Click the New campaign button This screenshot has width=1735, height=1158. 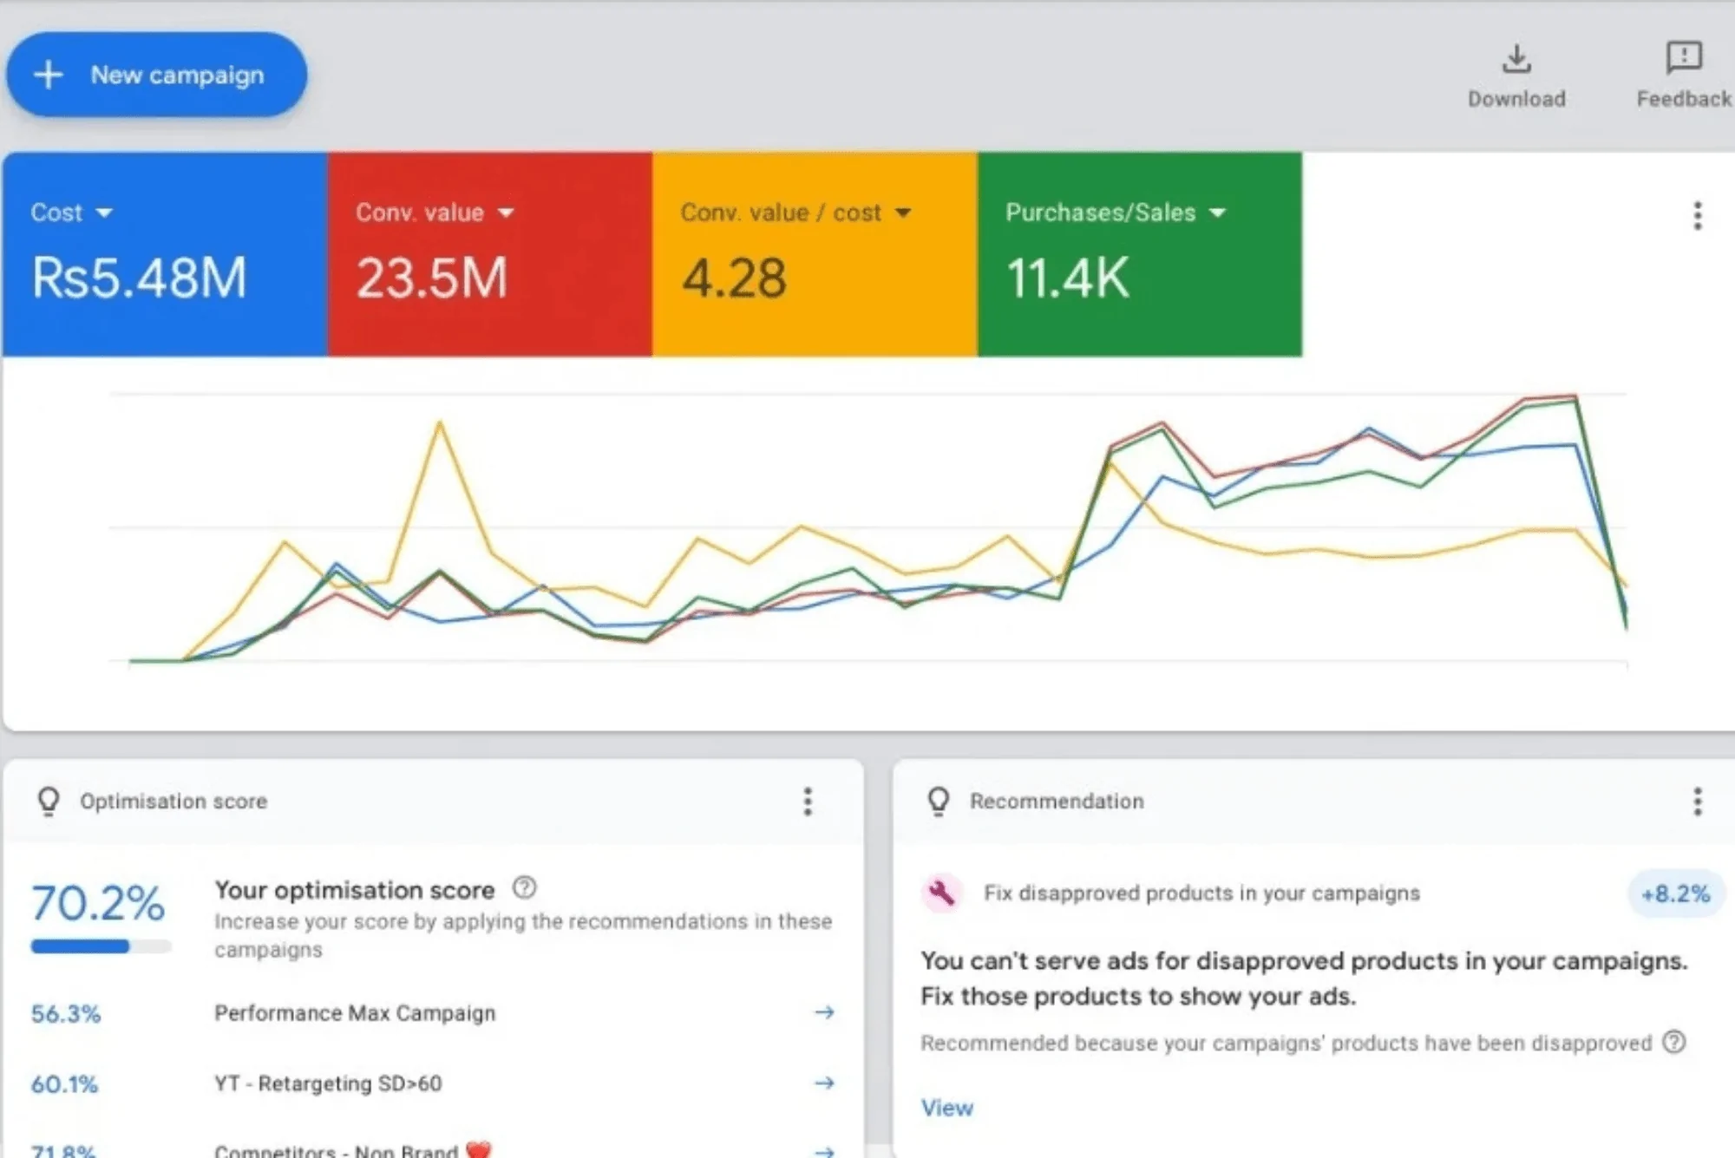156,75
